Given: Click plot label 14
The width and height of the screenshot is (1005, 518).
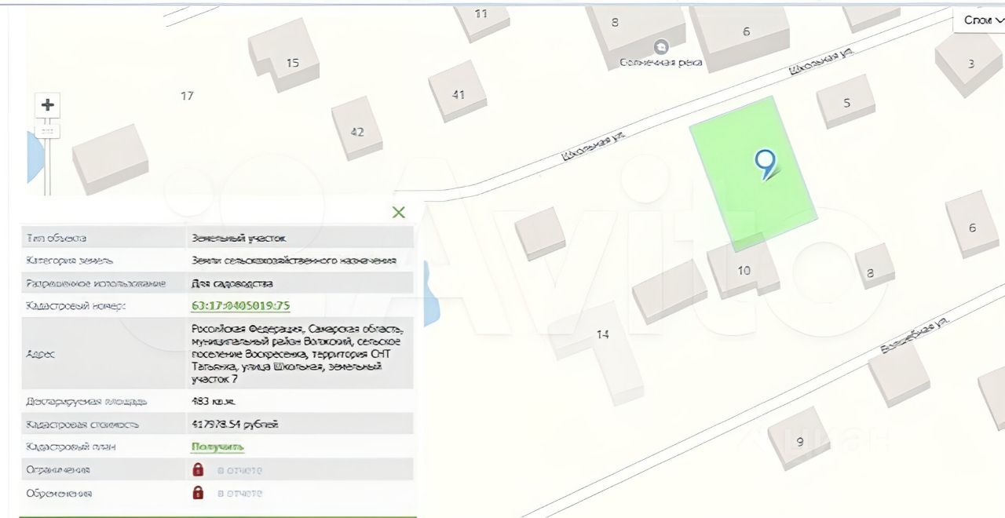Looking at the screenshot, I should 602,334.
